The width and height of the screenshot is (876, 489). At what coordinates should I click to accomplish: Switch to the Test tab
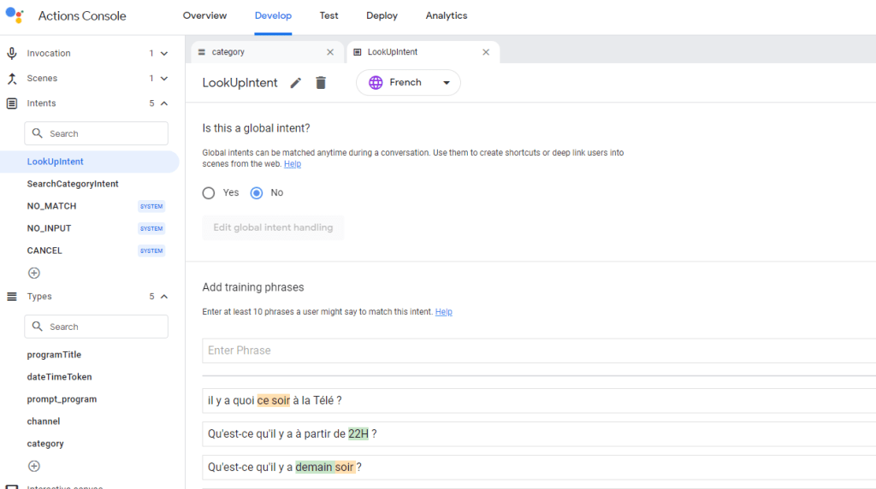pyautogui.click(x=328, y=15)
